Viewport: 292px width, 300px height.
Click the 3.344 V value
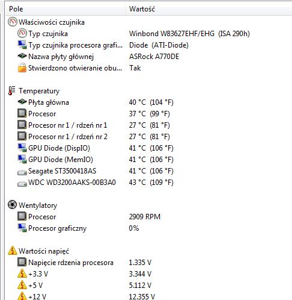click(140, 274)
